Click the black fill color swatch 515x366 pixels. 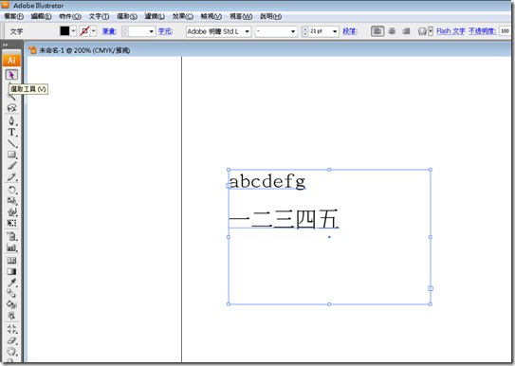coord(64,31)
